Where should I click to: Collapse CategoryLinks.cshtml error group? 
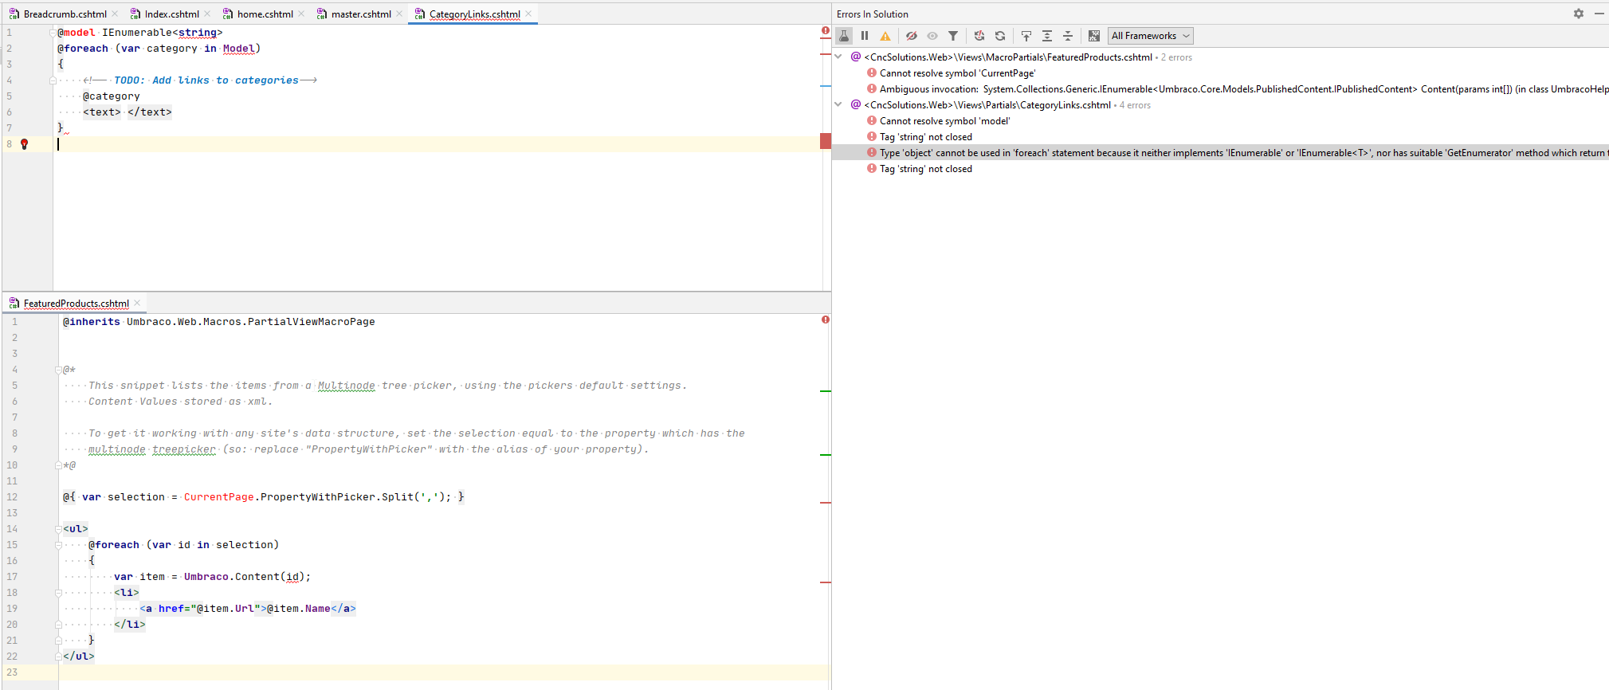838,104
